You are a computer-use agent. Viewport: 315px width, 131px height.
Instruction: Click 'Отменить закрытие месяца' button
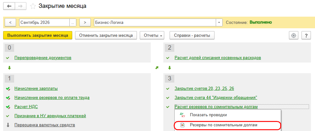tap(106, 35)
